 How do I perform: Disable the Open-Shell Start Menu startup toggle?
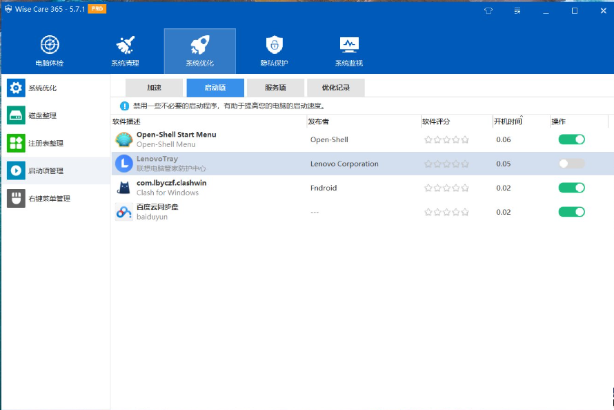(x=571, y=139)
